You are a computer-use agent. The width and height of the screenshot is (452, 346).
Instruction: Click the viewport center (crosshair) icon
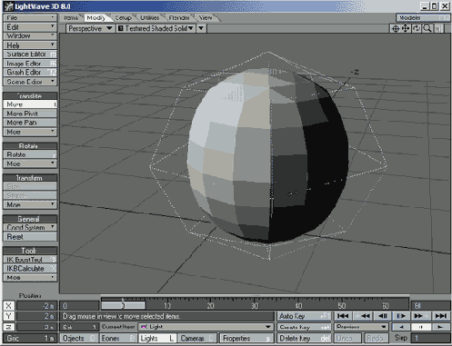pyautogui.click(x=396, y=28)
